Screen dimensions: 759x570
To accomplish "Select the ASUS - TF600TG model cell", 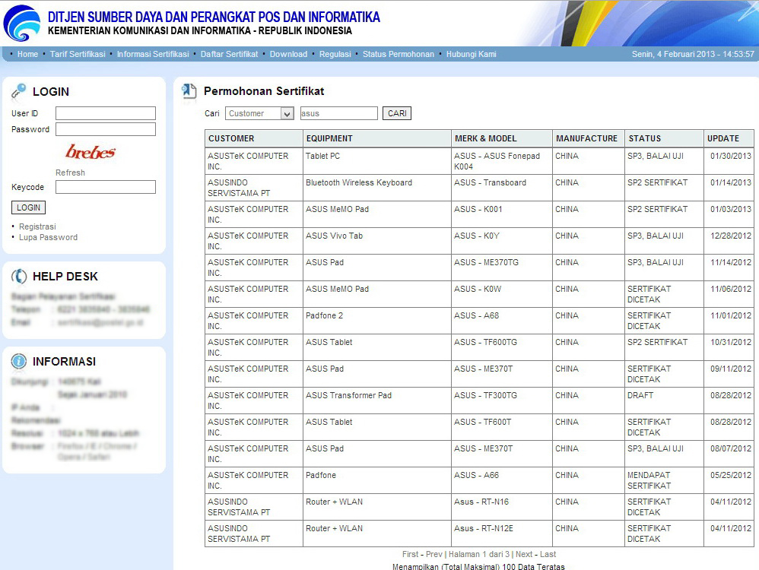I will click(x=501, y=347).
